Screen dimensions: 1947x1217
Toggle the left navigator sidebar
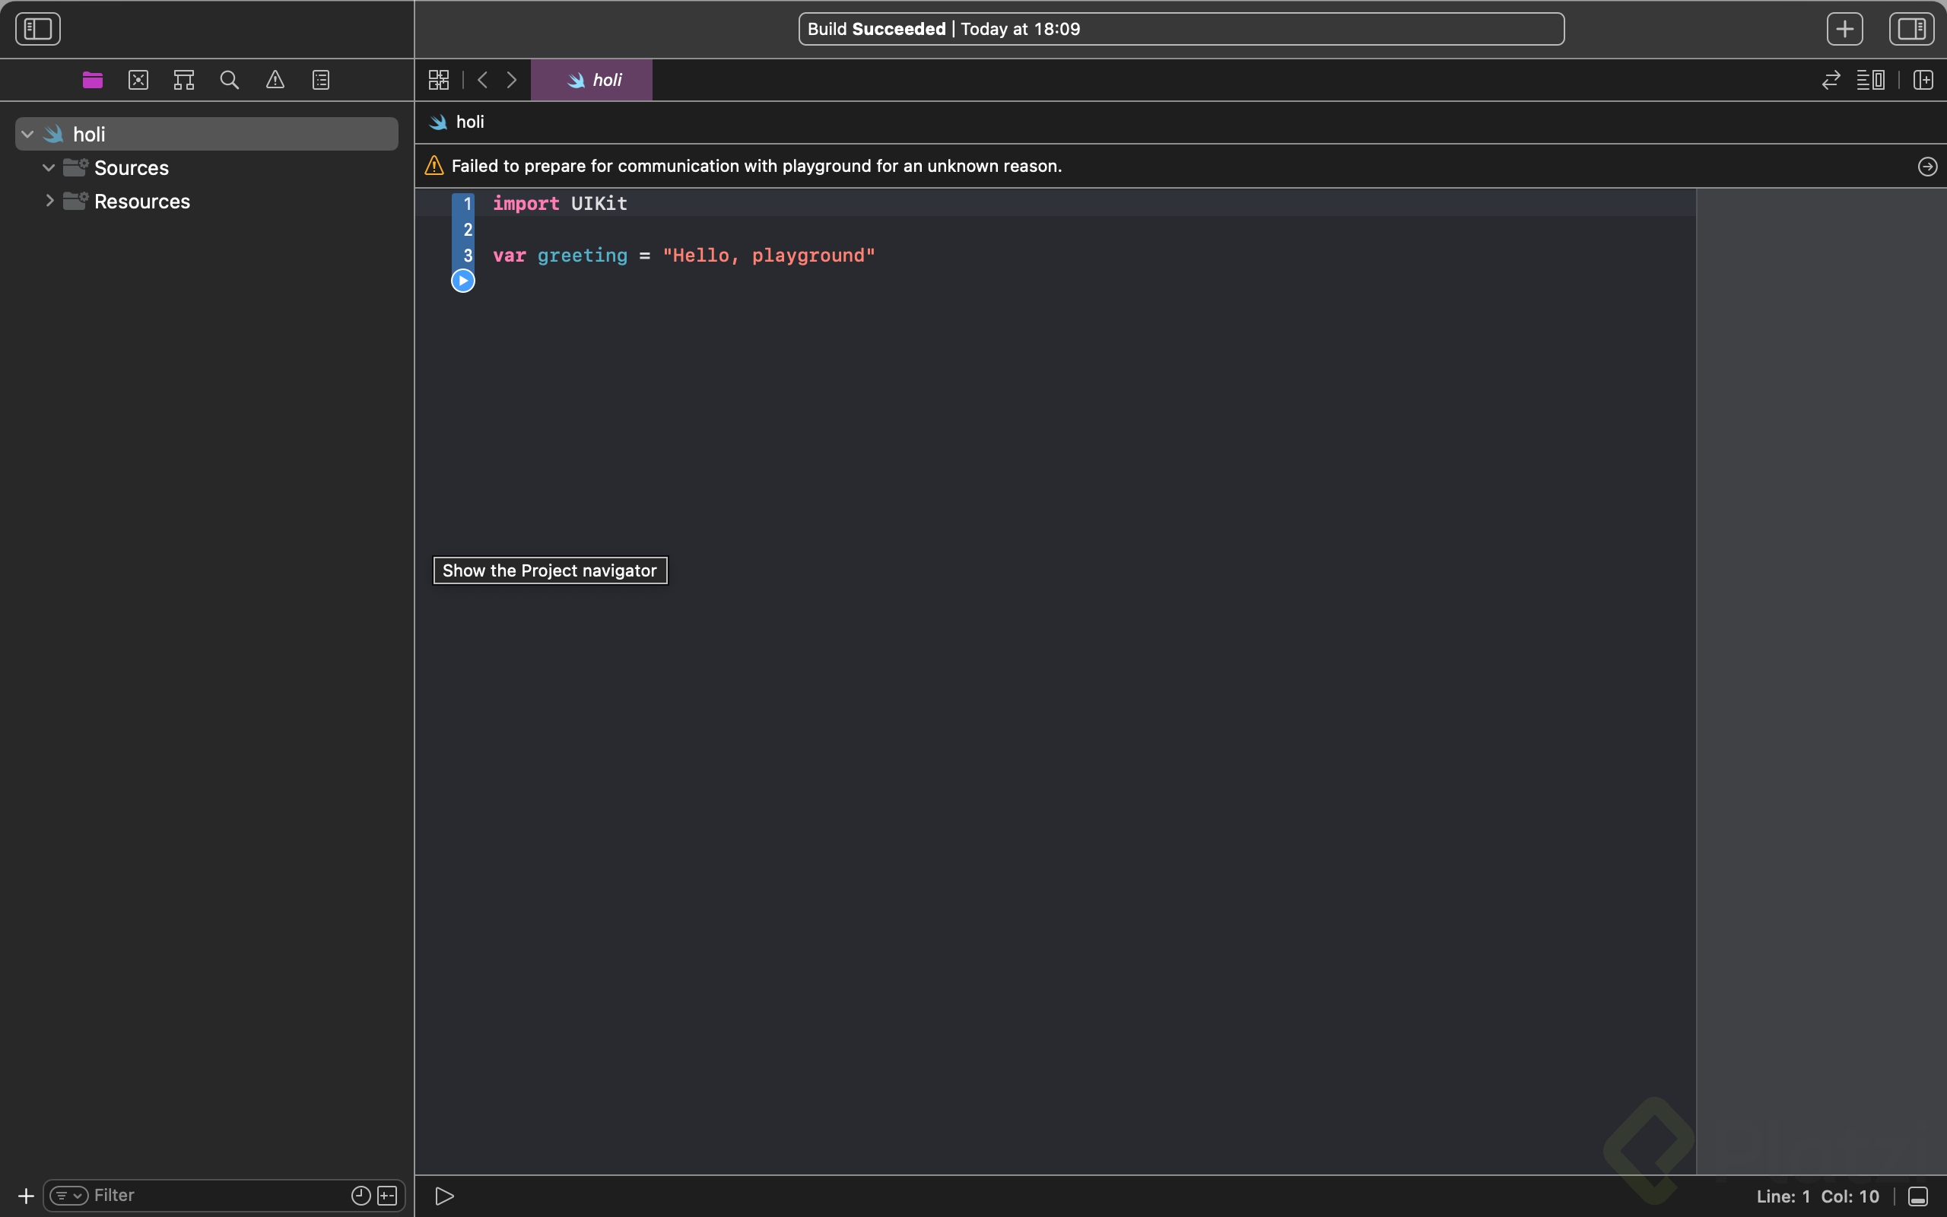(38, 29)
